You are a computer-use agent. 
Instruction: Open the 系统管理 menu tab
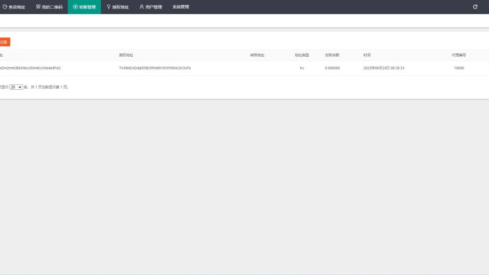pos(181,7)
